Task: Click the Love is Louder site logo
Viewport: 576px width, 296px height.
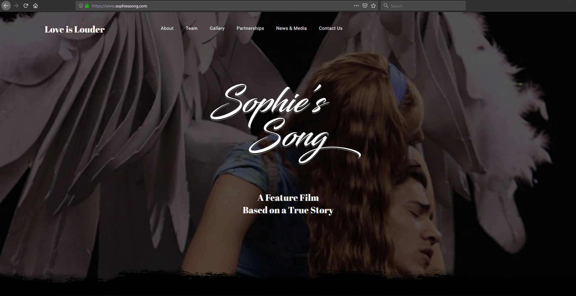Action: point(75,29)
